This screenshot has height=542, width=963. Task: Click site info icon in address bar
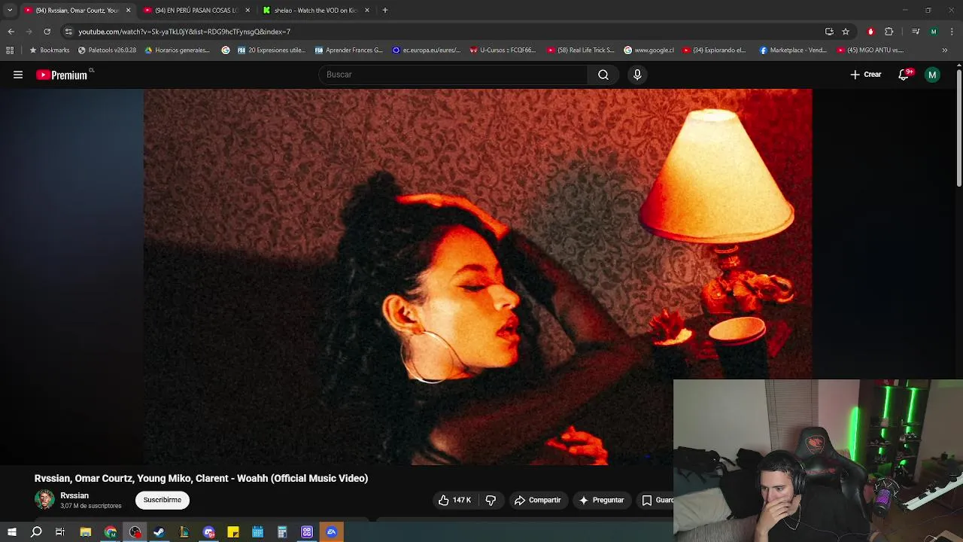click(x=68, y=32)
